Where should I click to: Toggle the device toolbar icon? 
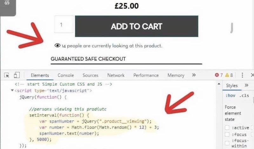(x=17, y=75)
